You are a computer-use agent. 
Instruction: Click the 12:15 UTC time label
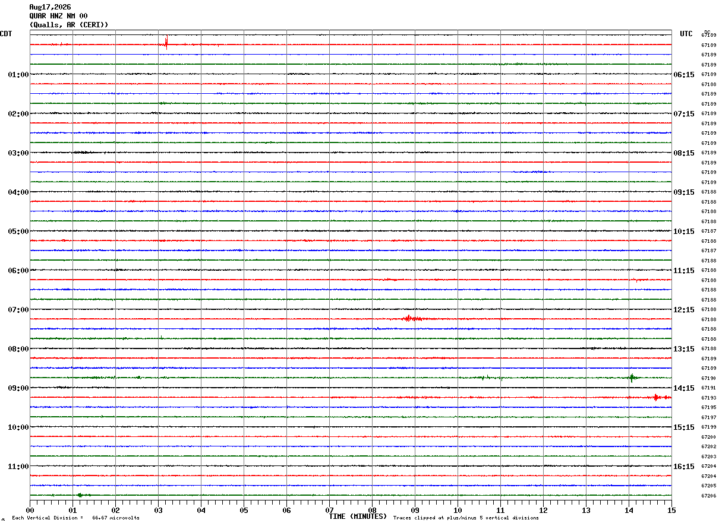click(683, 310)
